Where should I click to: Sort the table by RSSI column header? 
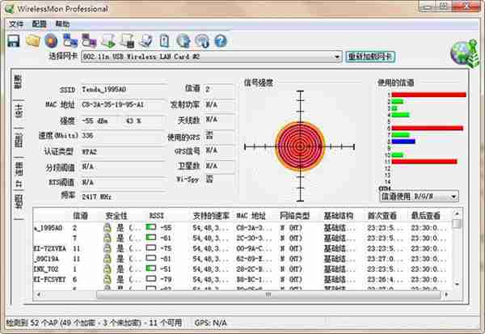(x=157, y=216)
